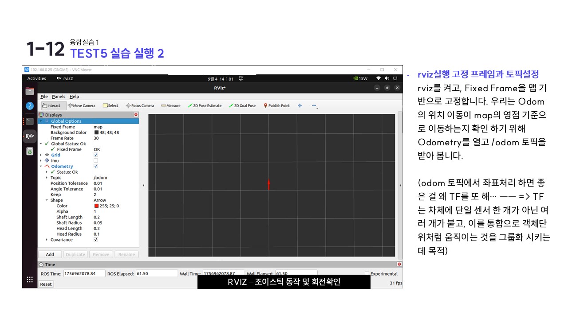Pick the Measure tool
The height and width of the screenshot is (319, 568).
coord(171,105)
